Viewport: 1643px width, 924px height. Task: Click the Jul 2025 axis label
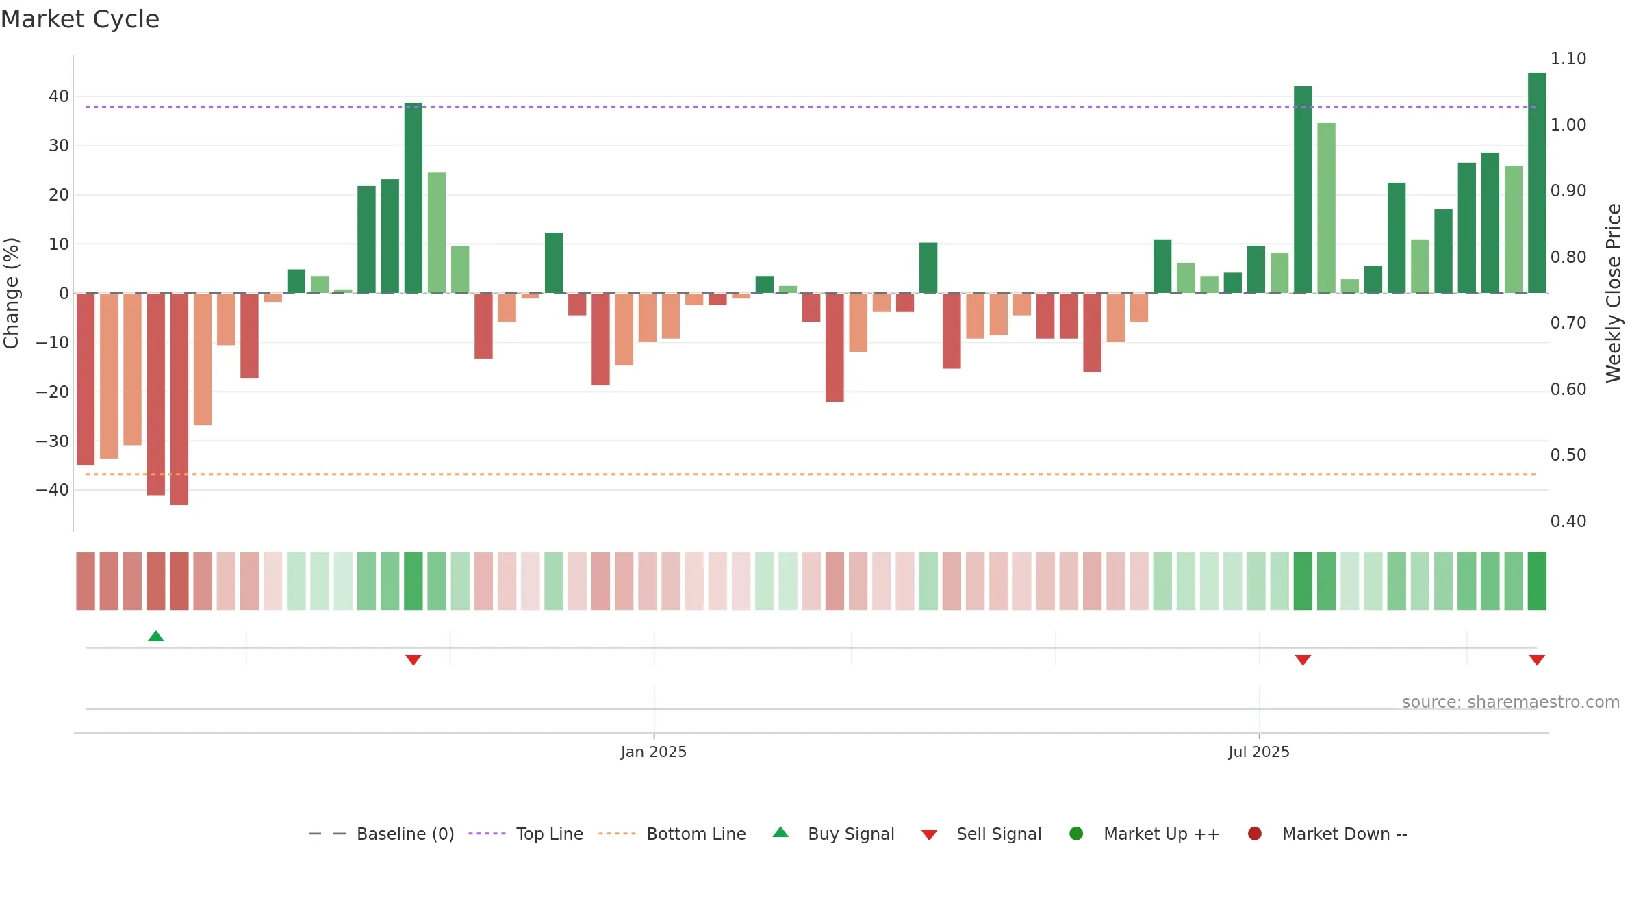point(1259,752)
